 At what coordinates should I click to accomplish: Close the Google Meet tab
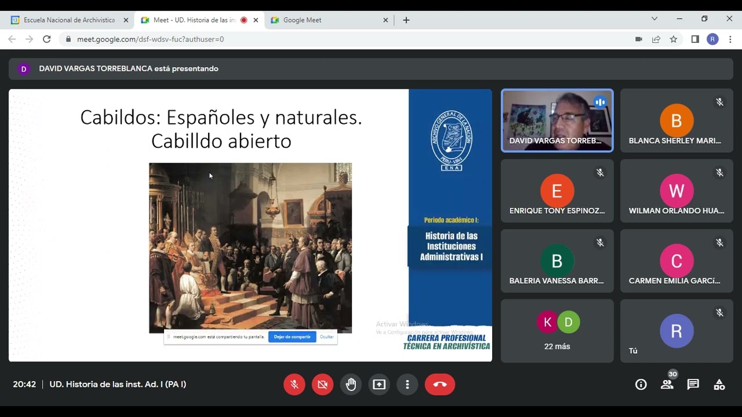(385, 20)
